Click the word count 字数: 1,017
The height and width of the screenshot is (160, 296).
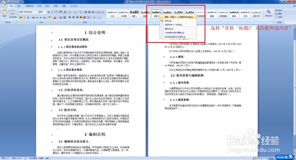tap(16, 158)
